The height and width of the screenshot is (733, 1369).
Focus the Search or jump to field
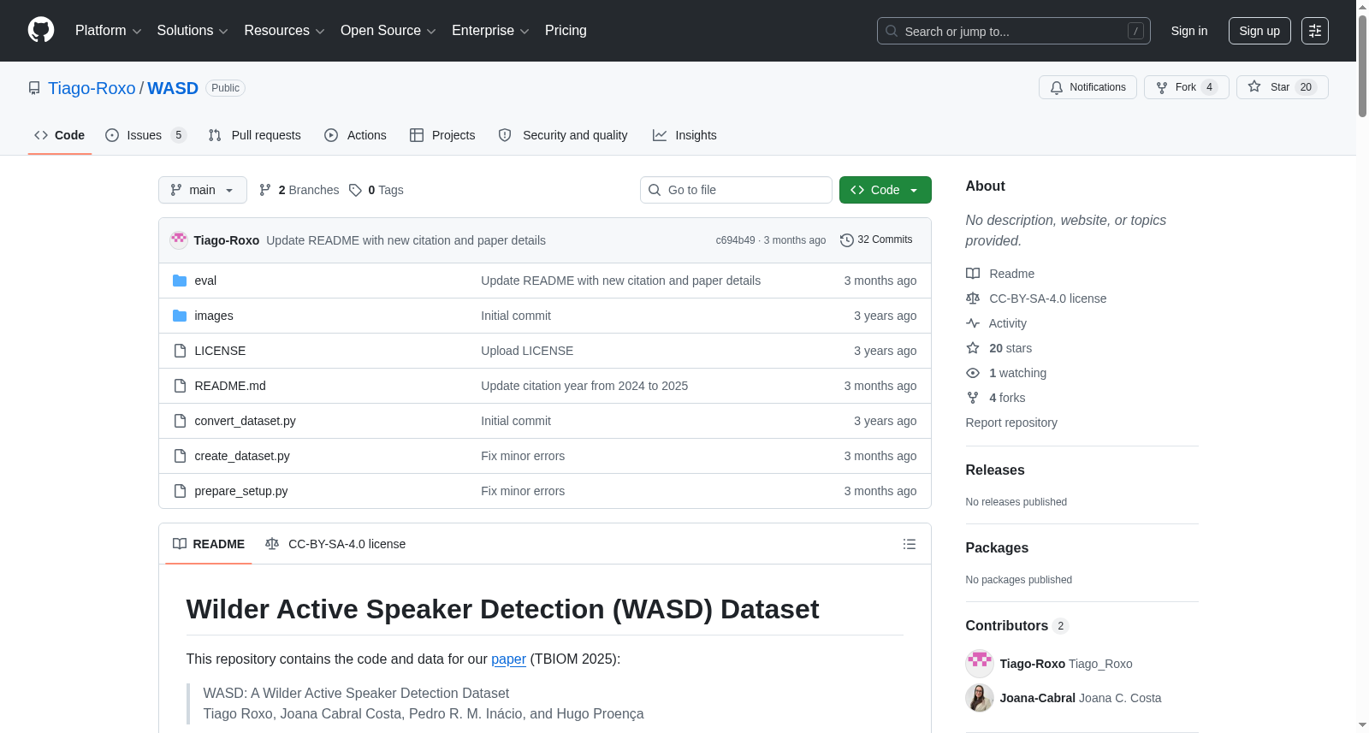click(1014, 31)
